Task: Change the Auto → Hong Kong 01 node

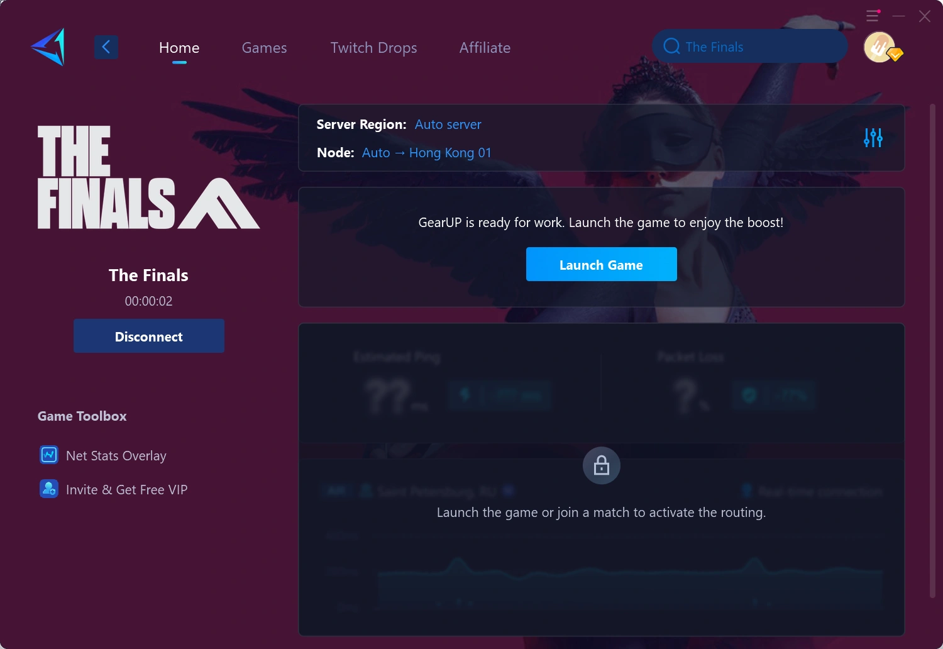Action: coord(426,153)
